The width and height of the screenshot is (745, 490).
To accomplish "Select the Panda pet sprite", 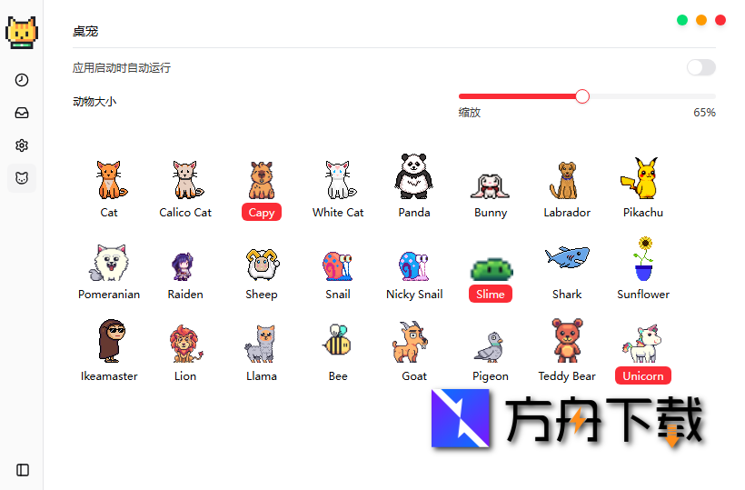I will [x=413, y=175].
